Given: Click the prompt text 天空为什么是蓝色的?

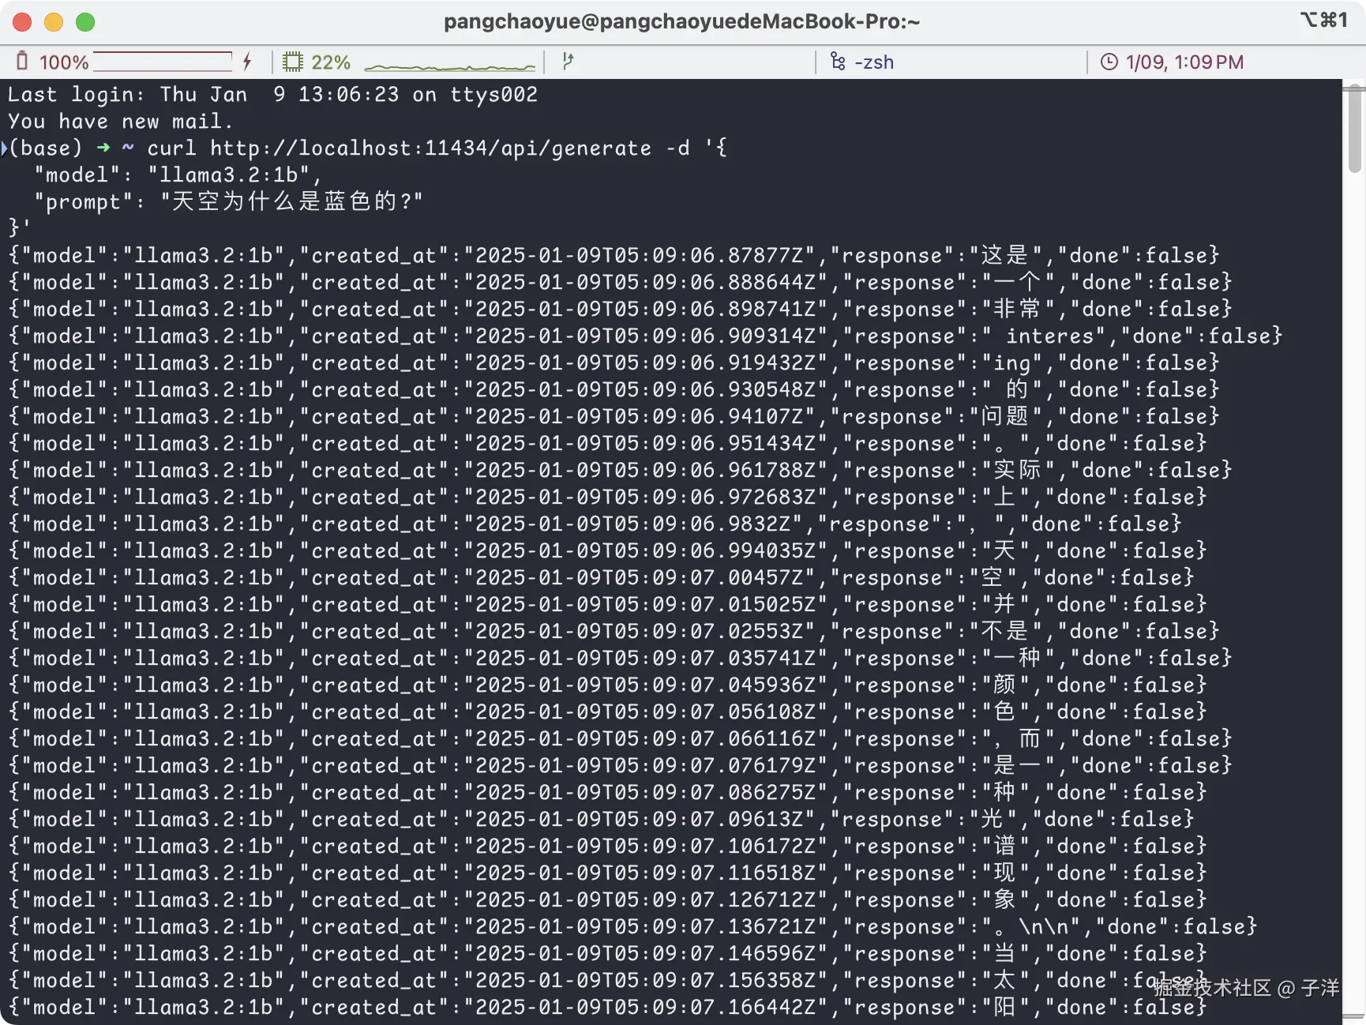Looking at the screenshot, I should tap(291, 201).
